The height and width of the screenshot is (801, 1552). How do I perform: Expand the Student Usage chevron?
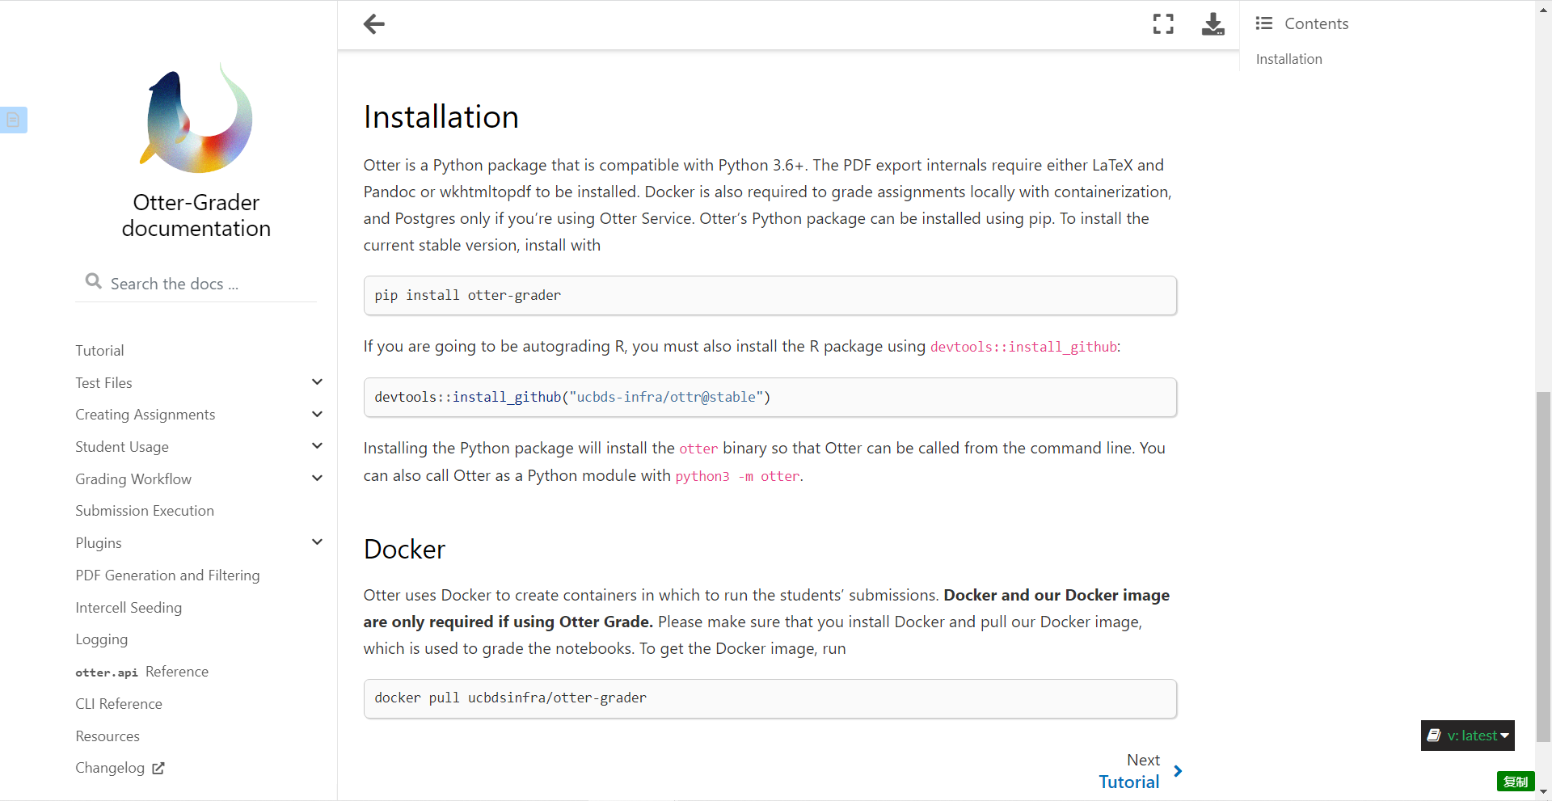coord(317,445)
